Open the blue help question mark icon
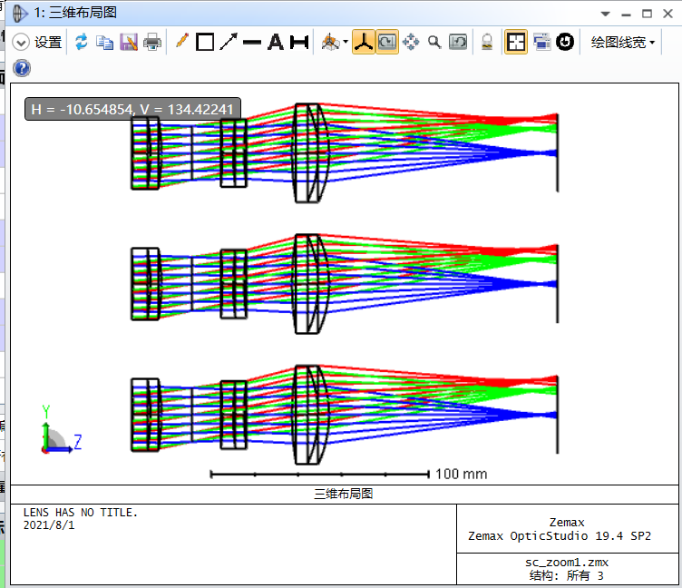Screen dimensions: 682x588 click(22, 68)
